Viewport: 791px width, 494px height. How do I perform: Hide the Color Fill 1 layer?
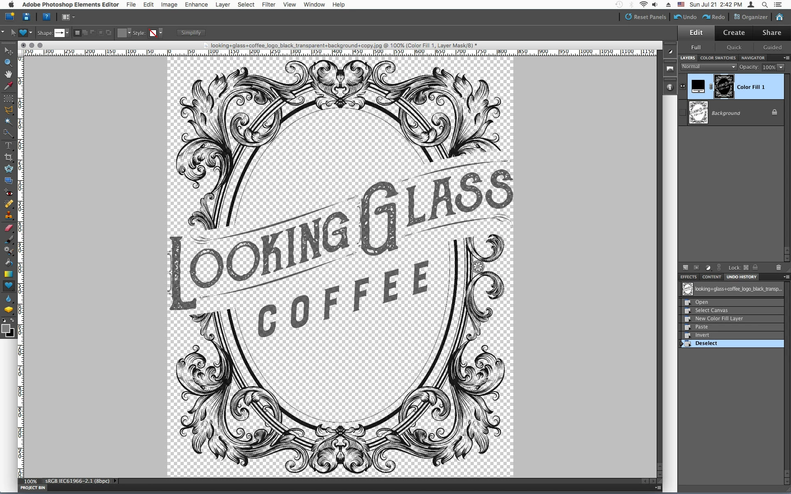coord(683,86)
